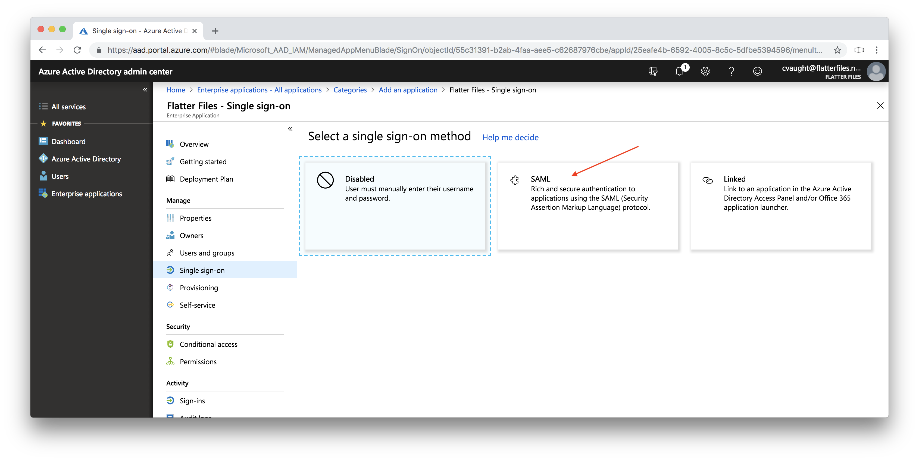Click Add an application breadcrumb link
The width and height of the screenshot is (919, 461).
coord(408,89)
